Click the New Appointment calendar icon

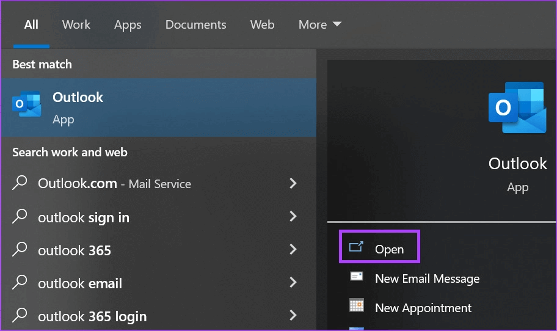click(x=357, y=305)
